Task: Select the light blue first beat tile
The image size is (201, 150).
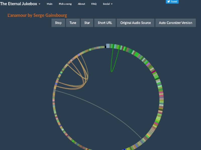Action: tap(108, 46)
